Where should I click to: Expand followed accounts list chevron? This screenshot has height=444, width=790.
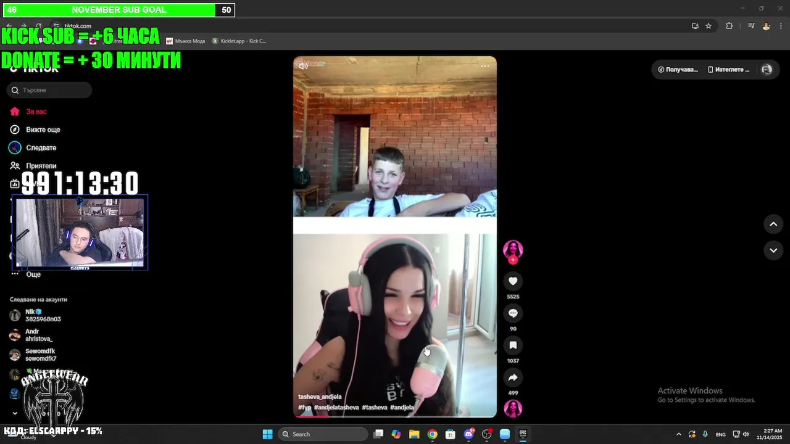pos(15,413)
